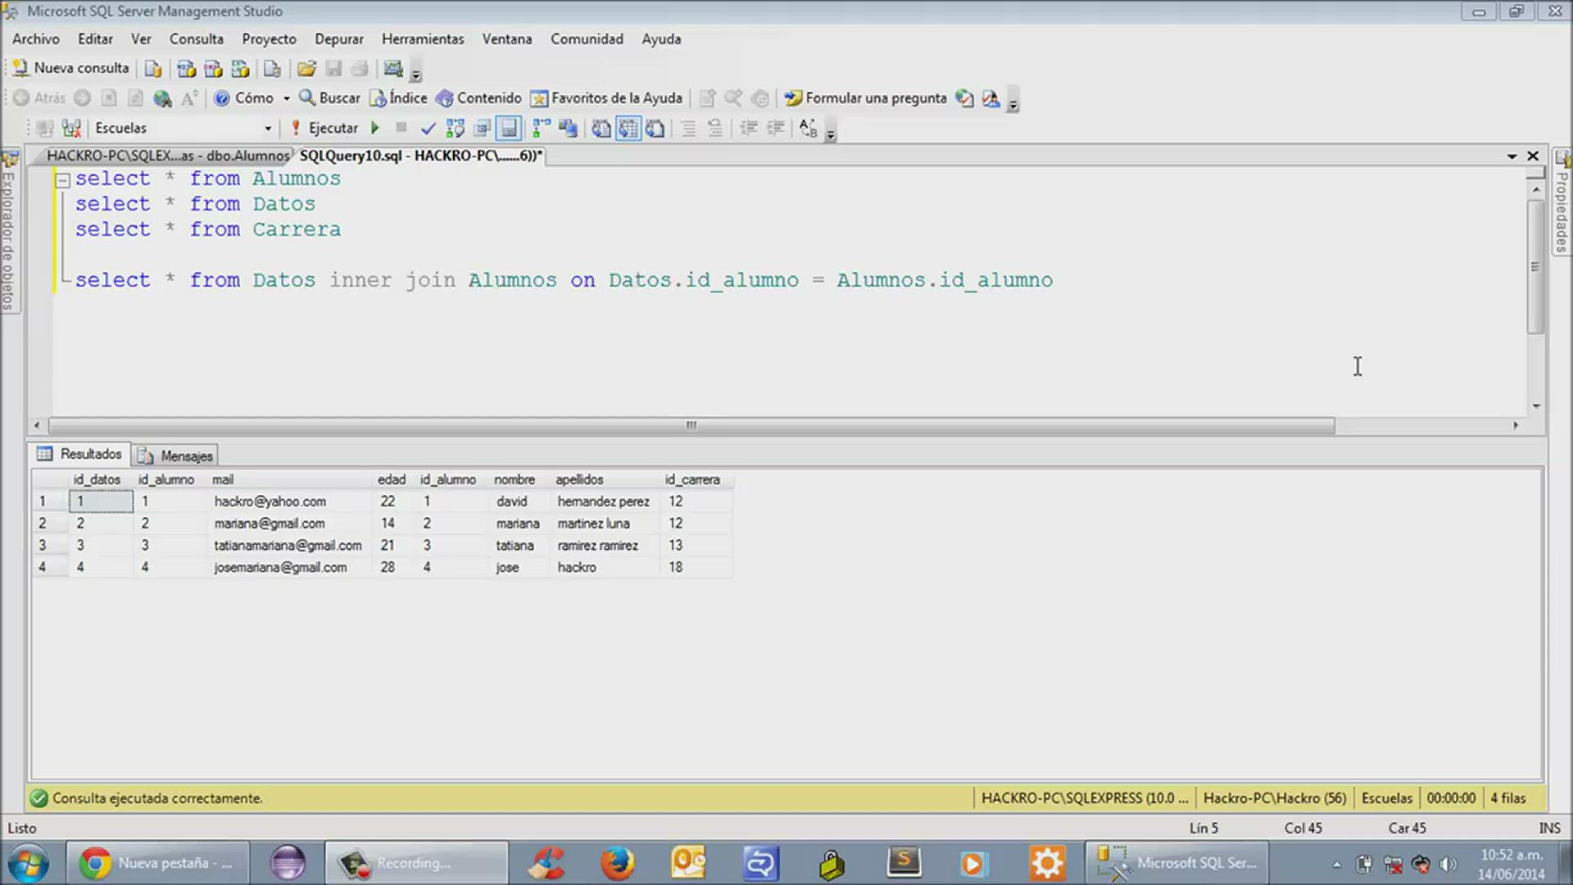The image size is (1573, 885).
Task: Collapse the query code outline
Action: point(62,179)
